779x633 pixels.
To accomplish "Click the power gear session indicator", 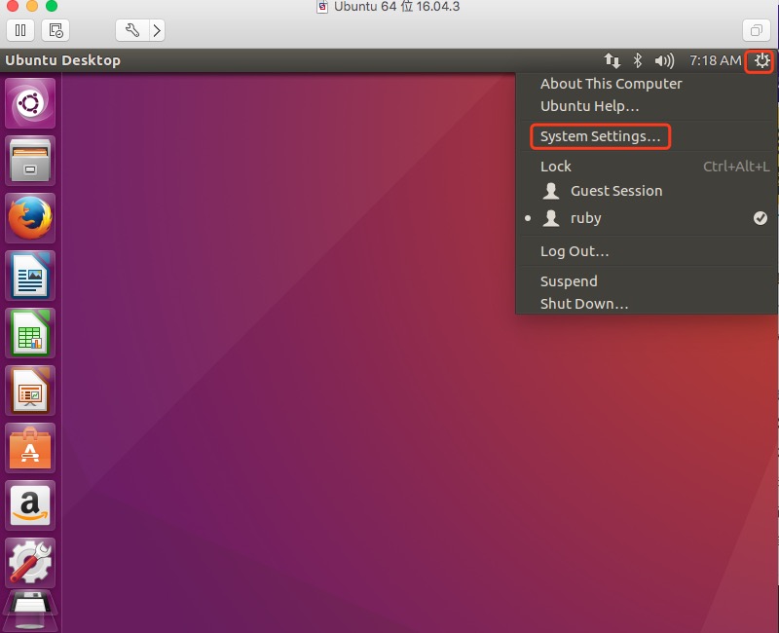I will [761, 61].
